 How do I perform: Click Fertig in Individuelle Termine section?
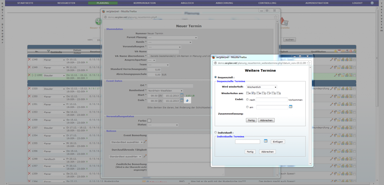(250, 151)
